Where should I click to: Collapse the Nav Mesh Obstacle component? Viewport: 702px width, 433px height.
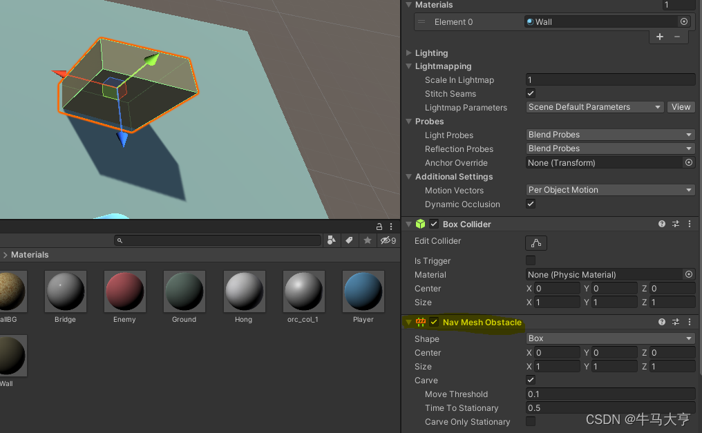[x=408, y=322]
